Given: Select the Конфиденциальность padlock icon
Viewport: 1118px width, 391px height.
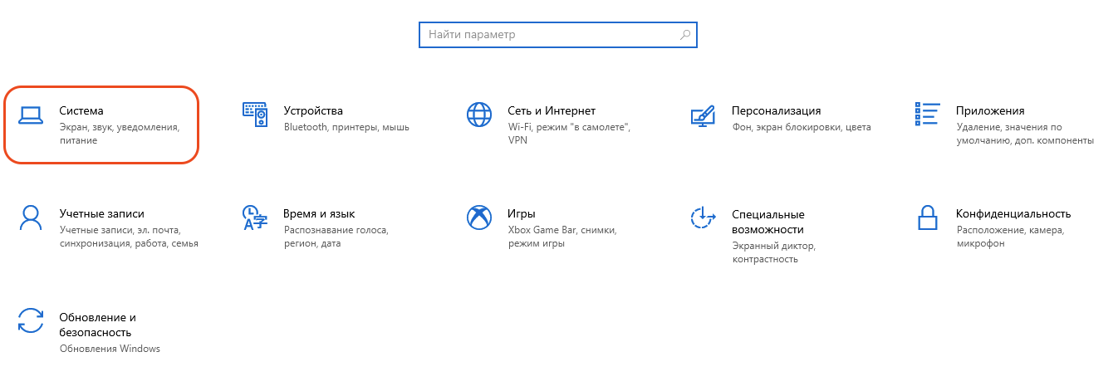Looking at the screenshot, I should [x=927, y=217].
